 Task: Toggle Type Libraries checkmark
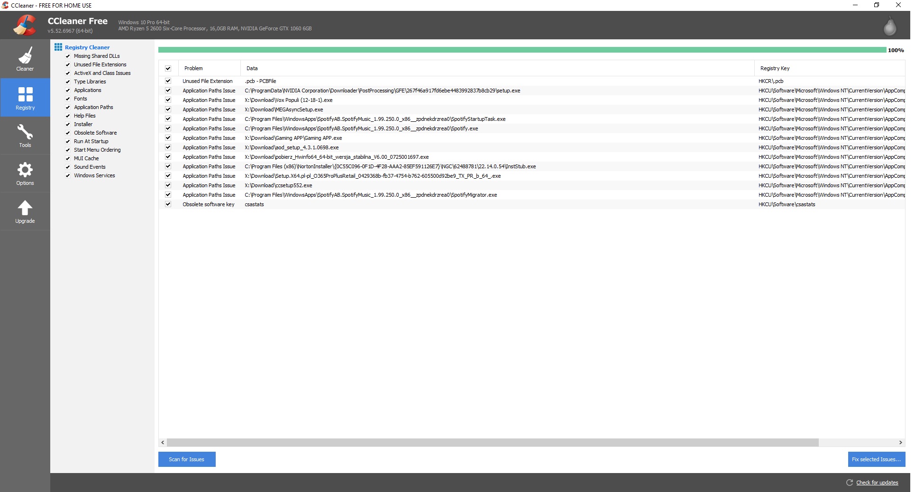(68, 82)
